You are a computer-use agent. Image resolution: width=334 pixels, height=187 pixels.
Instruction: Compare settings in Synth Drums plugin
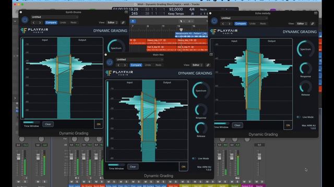[x=51, y=22]
